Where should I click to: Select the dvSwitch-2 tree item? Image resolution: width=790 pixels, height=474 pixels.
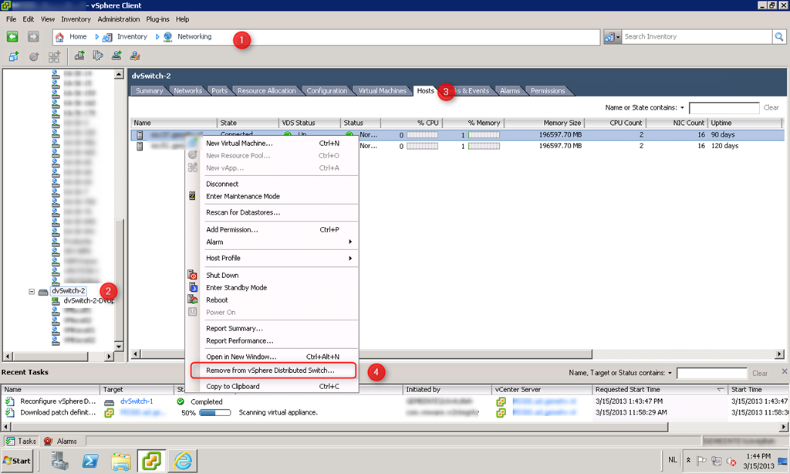click(68, 291)
